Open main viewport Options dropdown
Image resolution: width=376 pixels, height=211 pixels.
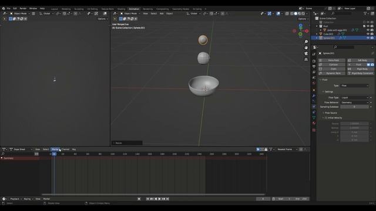(x=303, y=19)
